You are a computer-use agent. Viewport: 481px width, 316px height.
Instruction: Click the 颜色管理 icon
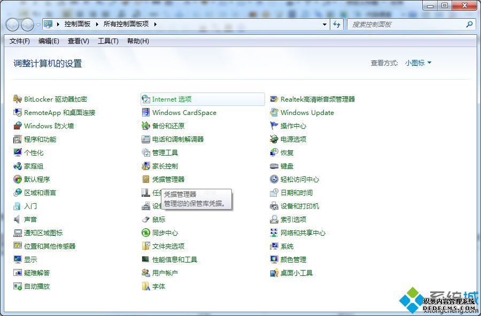274,259
